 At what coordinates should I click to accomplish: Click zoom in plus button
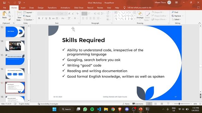pyautogui.click(x=191, y=104)
